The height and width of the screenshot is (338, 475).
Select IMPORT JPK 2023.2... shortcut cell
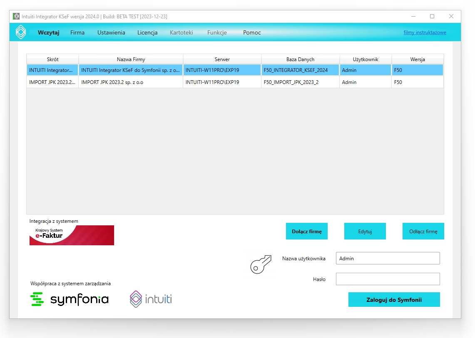click(52, 82)
